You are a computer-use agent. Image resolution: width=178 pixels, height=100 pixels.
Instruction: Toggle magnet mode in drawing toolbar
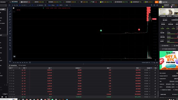point(10,37)
